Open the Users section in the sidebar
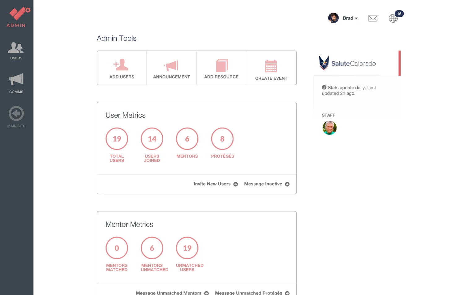 pyautogui.click(x=16, y=51)
